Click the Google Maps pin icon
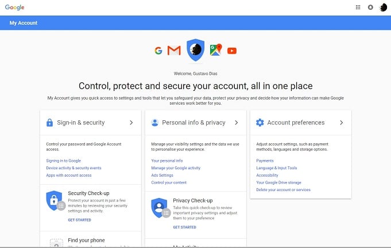The width and height of the screenshot is (391, 248). coord(216,49)
